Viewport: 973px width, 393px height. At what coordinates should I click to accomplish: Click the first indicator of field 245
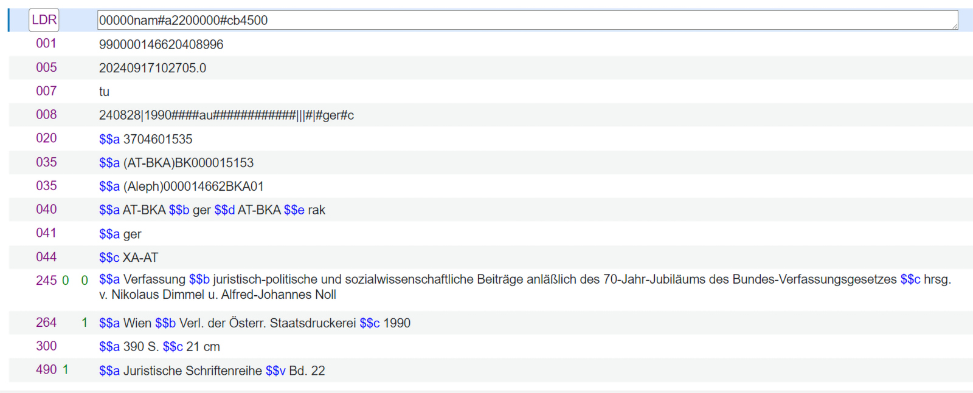[66, 281]
